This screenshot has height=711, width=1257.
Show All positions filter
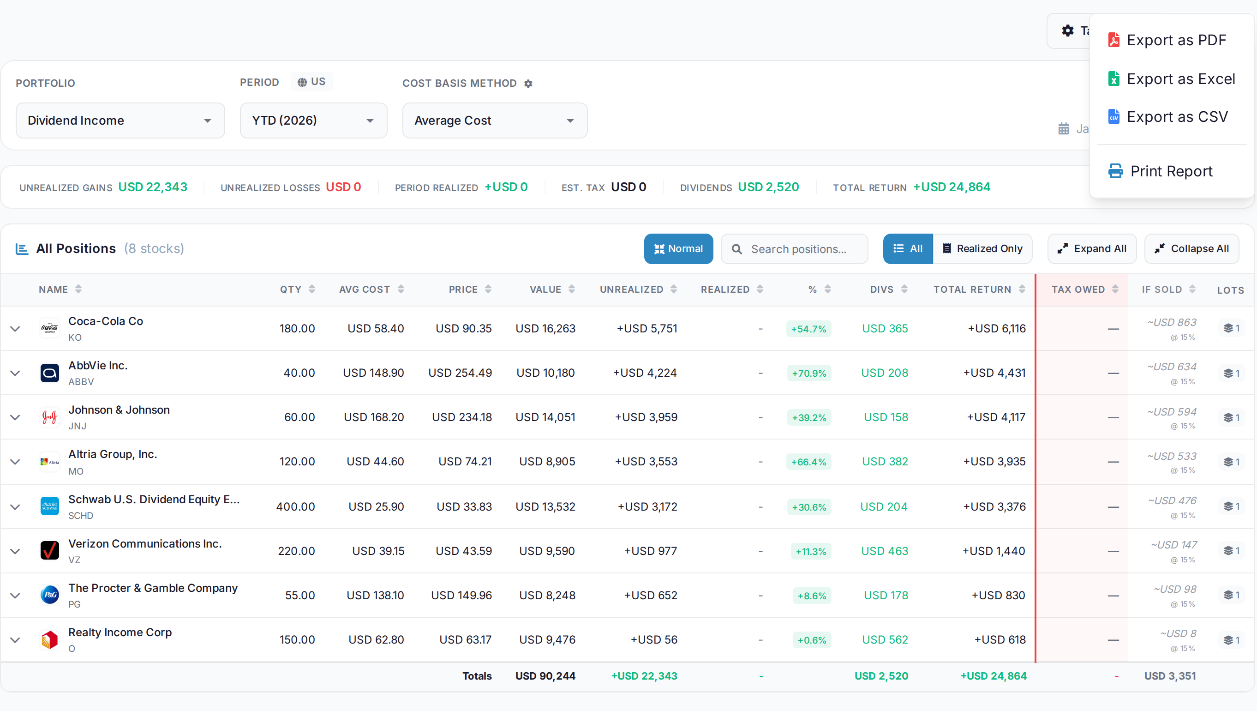[x=908, y=249]
